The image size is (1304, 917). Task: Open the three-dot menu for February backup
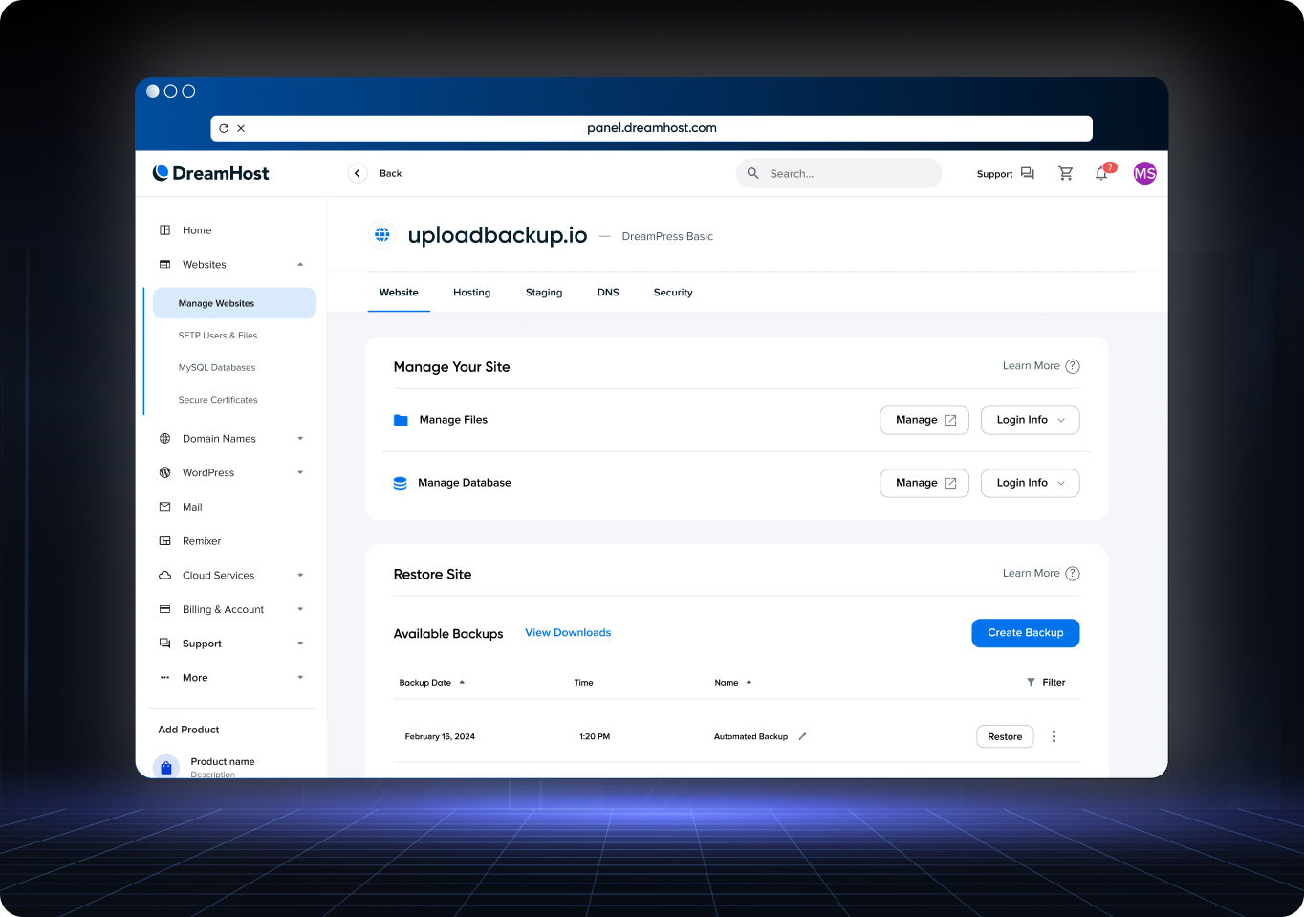coord(1054,736)
